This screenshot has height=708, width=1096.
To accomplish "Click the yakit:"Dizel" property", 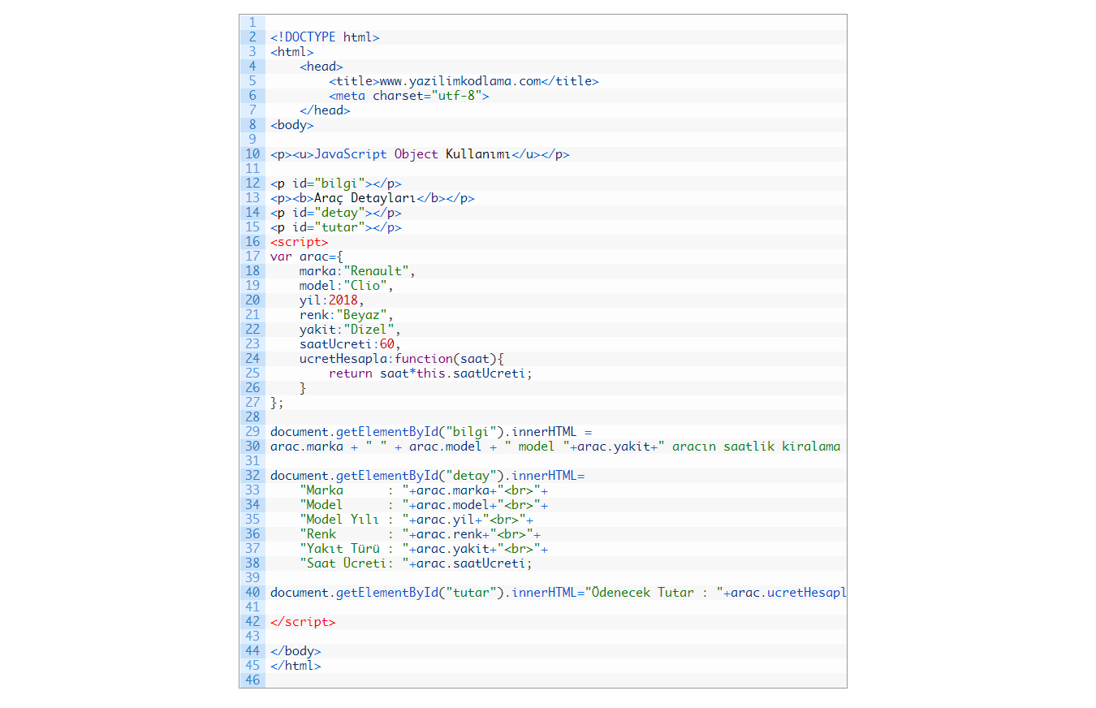I will [x=351, y=330].
